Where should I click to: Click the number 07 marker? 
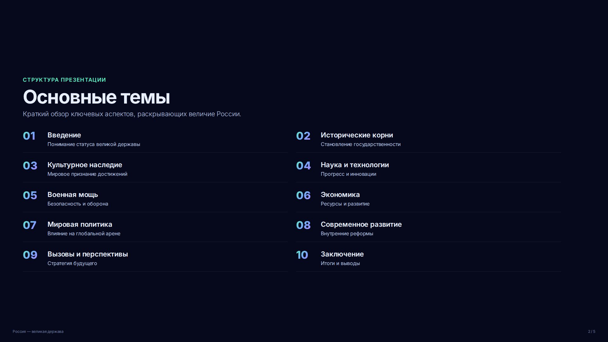tap(29, 225)
